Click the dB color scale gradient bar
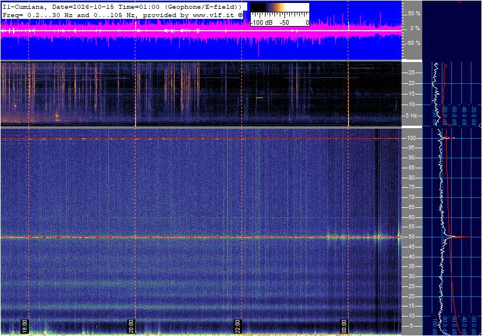Viewport: 482px width, 336px height. 280,7
